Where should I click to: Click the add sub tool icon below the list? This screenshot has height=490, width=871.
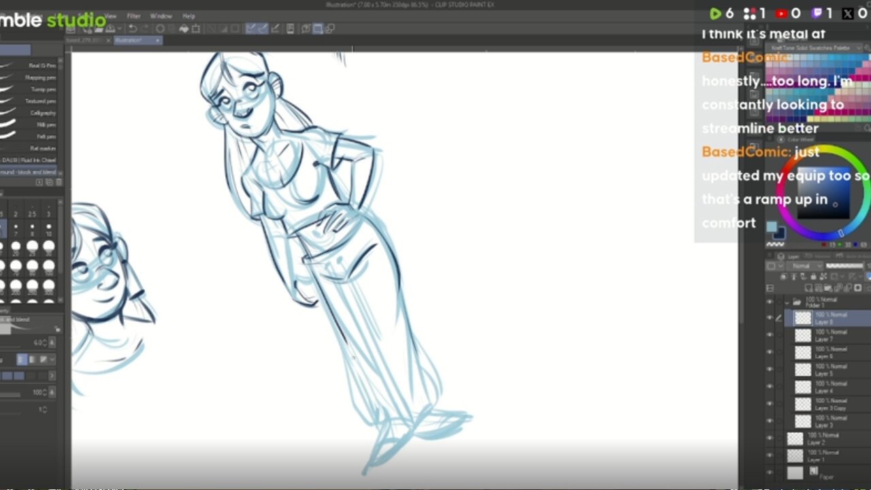[x=39, y=182]
